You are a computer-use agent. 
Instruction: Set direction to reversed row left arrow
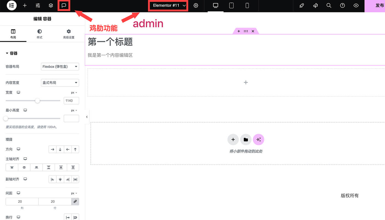click(68, 149)
